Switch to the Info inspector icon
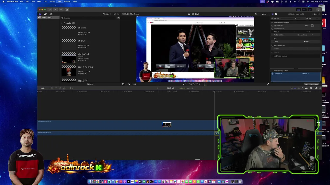 [x=276, y=14]
